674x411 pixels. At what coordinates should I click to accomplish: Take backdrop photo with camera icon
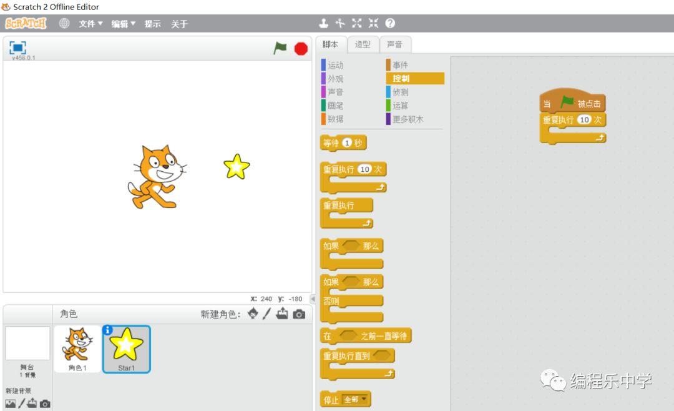[x=45, y=404]
